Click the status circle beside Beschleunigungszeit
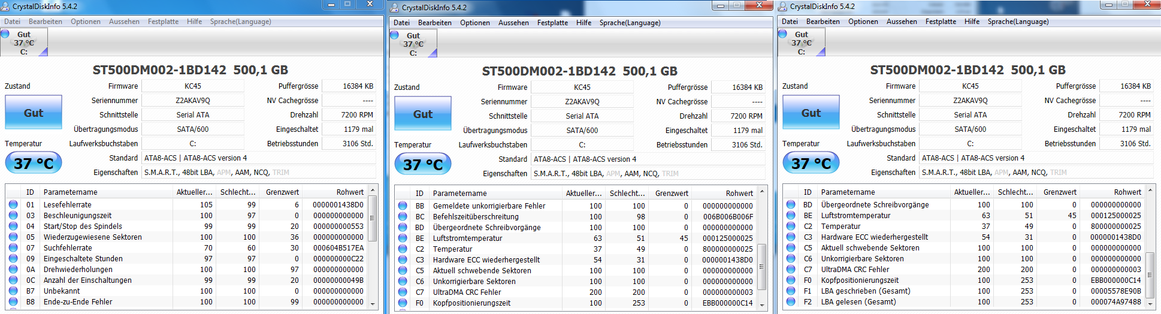1161x314 pixels. [13, 215]
